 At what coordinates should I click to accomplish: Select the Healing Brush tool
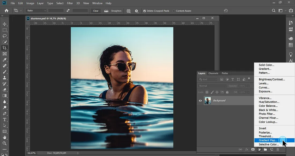point(5,66)
